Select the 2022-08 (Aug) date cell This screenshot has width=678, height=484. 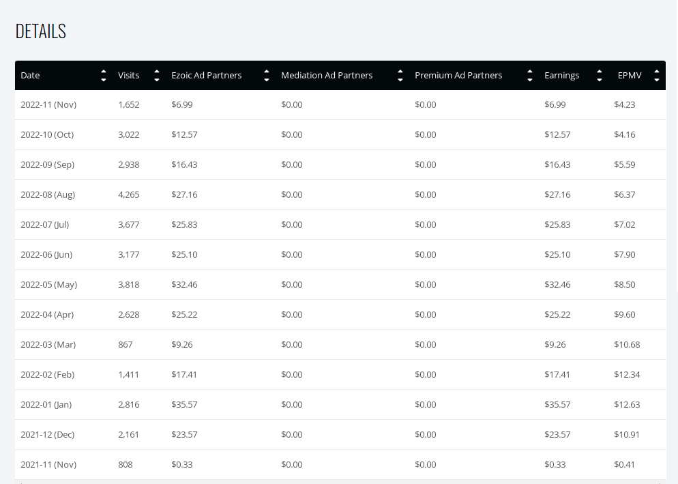[48, 194]
